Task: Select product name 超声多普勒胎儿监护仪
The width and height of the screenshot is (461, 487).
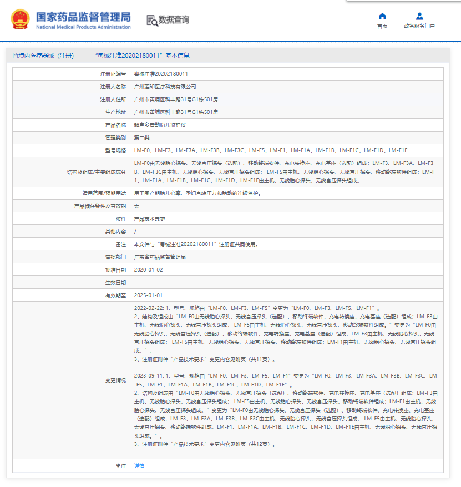Action: (x=160, y=125)
